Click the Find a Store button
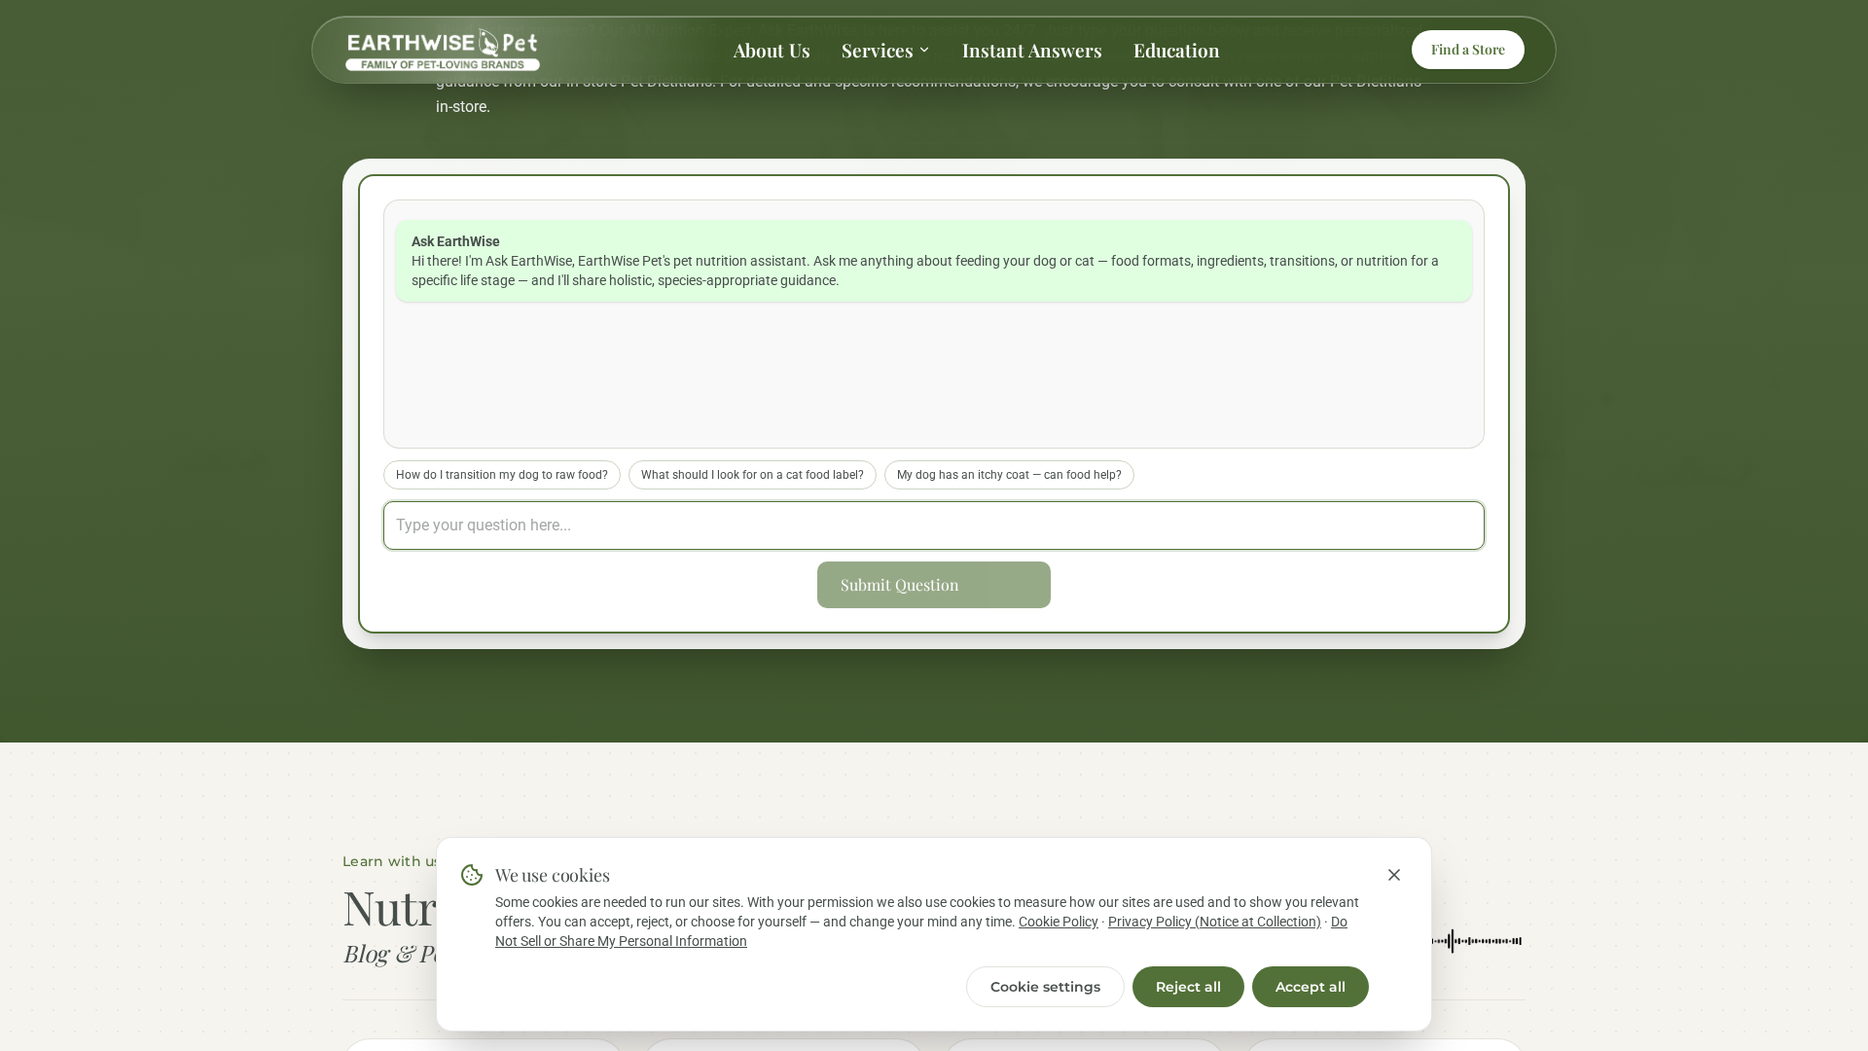This screenshot has width=1868, height=1051. pos(1468,50)
